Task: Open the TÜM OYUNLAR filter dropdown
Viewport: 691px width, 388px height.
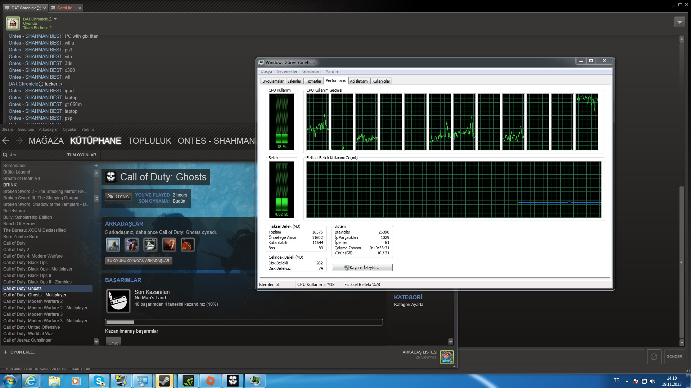Action: 82,155
